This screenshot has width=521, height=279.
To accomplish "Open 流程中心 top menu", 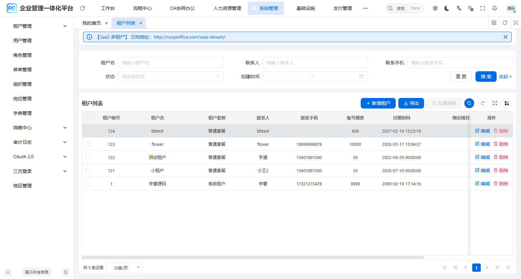I will pyautogui.click(x=142, y=8).
